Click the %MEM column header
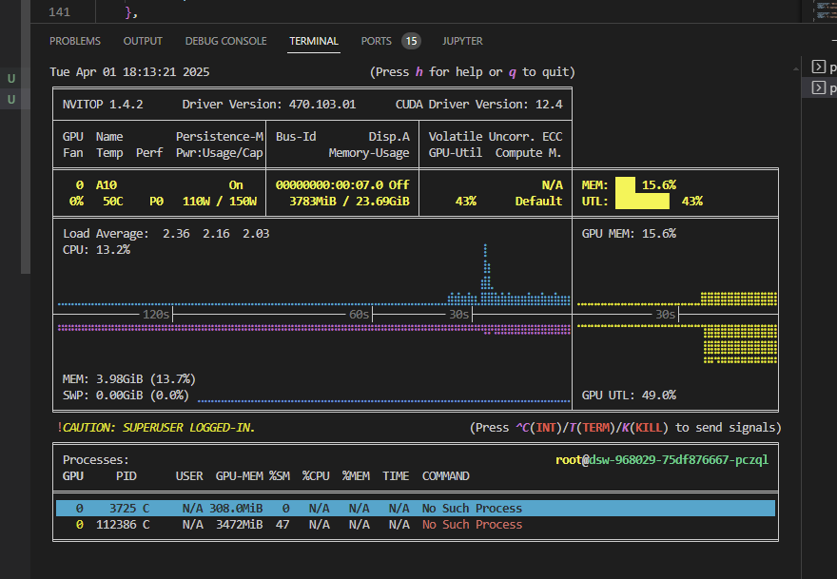This screenshot has width=837, height=579. click(356, 476)
